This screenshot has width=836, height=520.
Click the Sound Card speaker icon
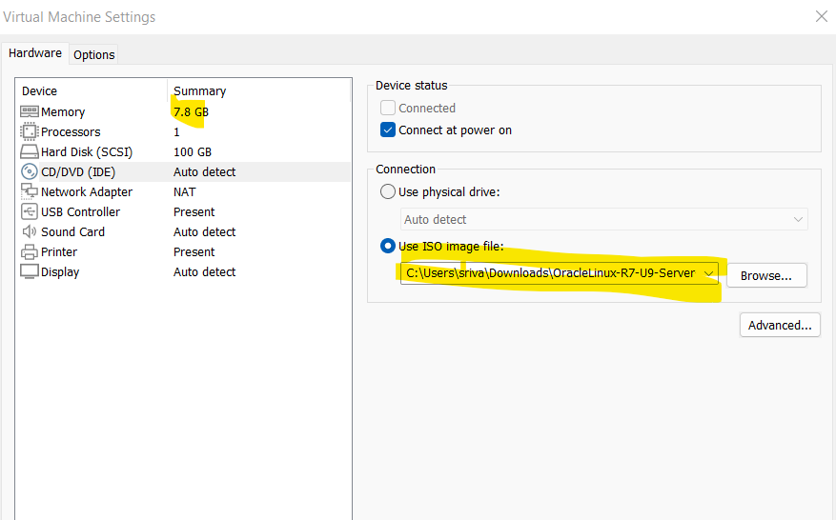tap(30, 231)
